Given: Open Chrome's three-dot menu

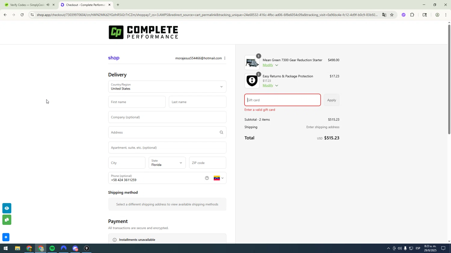Looking at the screenshot, I should coord(446,15).
